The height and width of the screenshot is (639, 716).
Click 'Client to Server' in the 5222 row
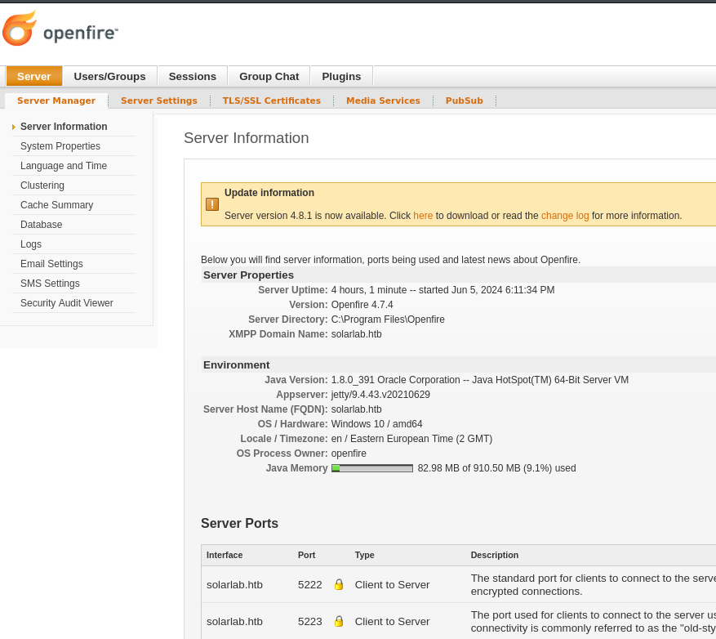point(392,584)
